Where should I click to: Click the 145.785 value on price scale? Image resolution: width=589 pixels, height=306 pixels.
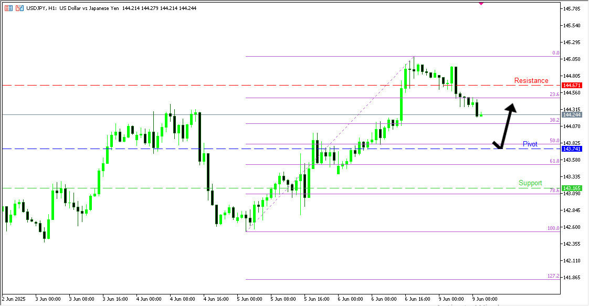[x=572, y=9]
